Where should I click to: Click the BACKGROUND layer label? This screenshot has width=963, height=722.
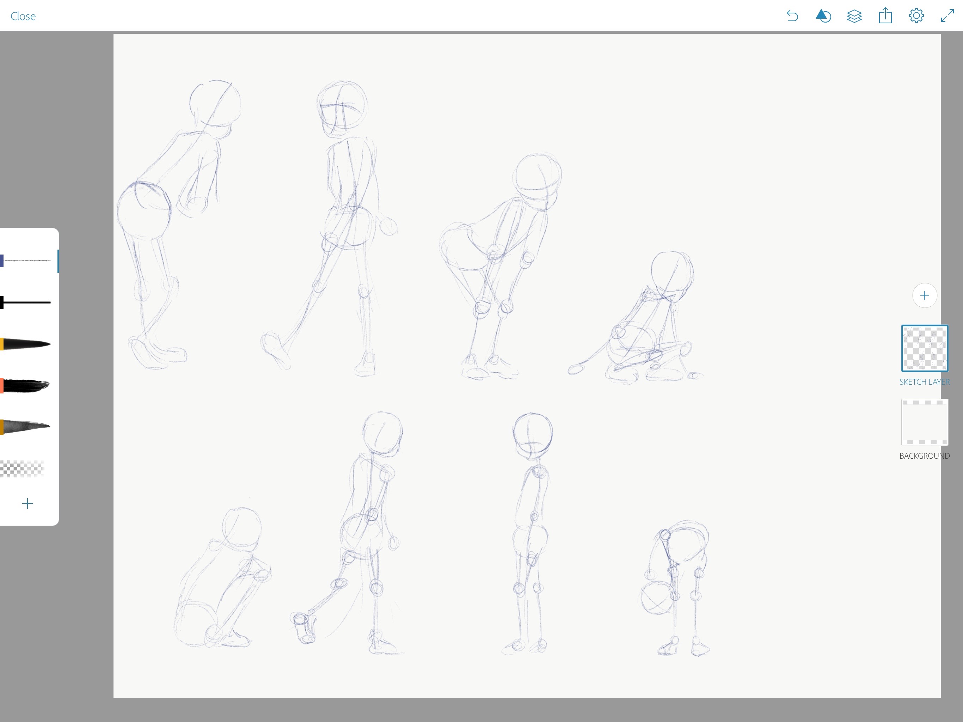pos(924,456)
